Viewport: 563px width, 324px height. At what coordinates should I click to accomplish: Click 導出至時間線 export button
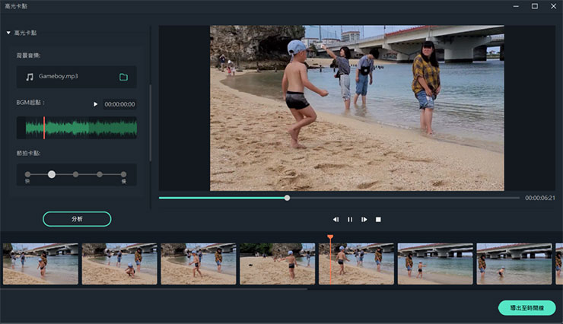(526, 307)
